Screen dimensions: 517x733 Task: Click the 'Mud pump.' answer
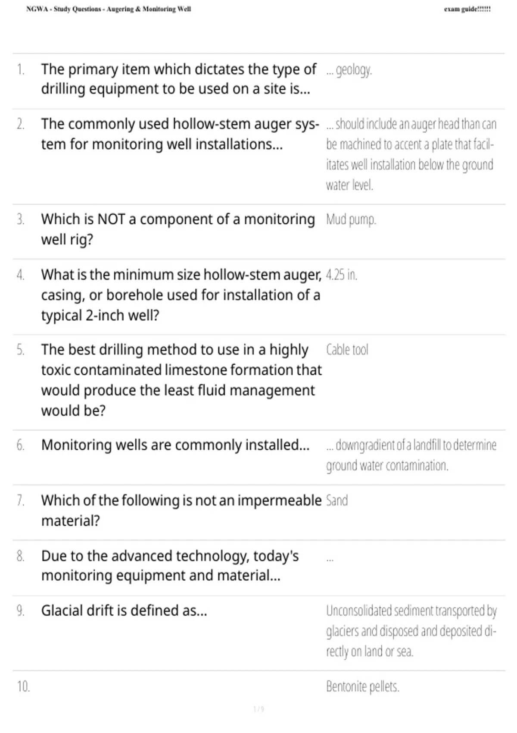click(x=351, y=220)
